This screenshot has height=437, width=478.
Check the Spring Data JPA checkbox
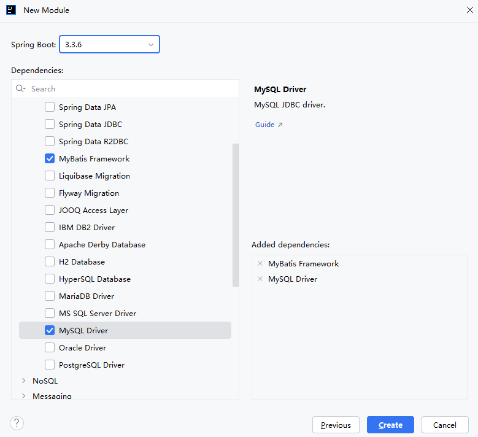tap(50, 107)
